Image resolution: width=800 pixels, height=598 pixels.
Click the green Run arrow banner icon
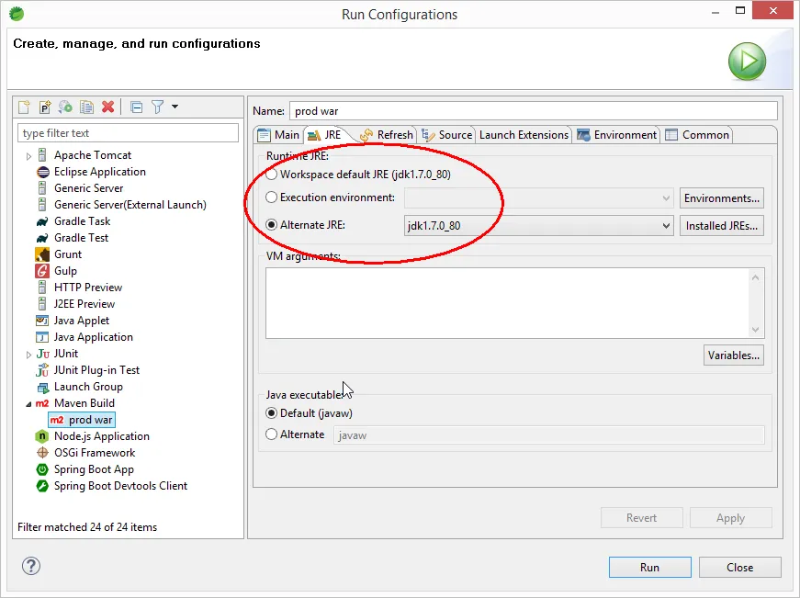(747, 62)
